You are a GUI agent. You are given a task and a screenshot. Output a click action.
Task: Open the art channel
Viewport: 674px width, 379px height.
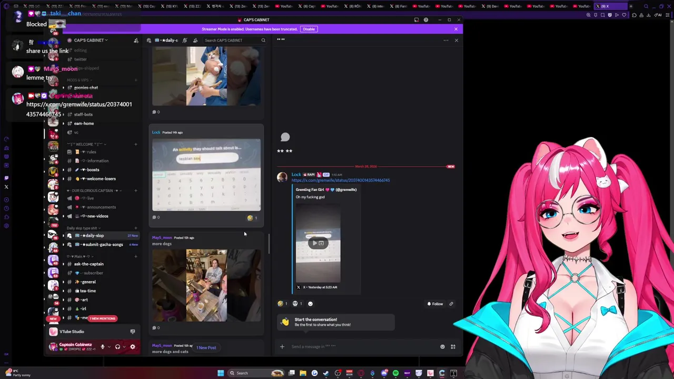tap(84, 300)
